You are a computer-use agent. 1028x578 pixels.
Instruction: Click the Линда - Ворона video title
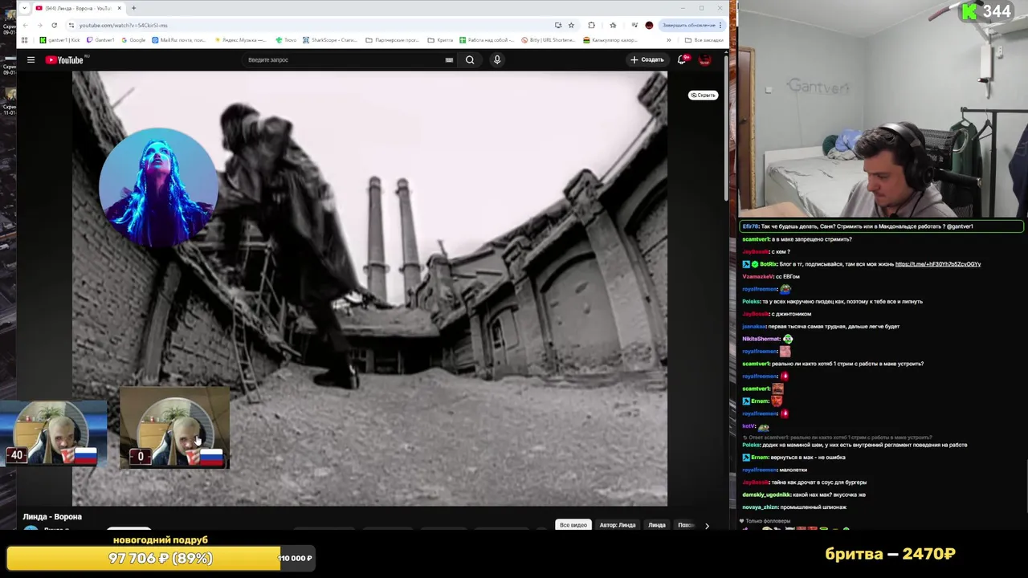point(52,517)
